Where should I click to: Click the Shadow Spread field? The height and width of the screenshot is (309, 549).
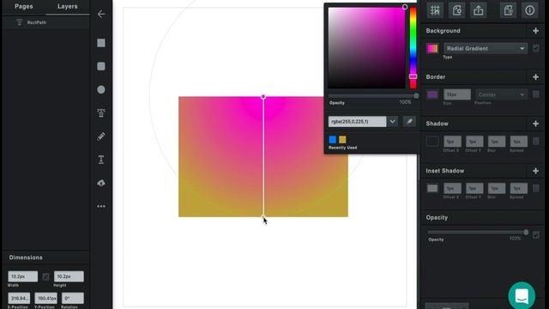(518, 141)
